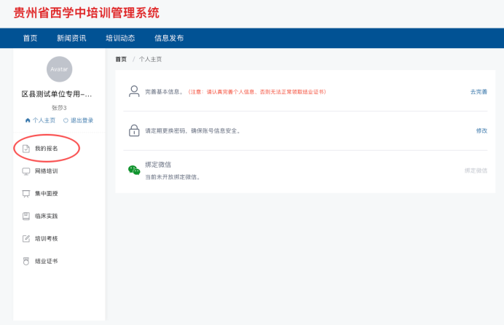Select 集中面授 from the sidebar
Screen dimensions: 504x325
pos(47,194)
